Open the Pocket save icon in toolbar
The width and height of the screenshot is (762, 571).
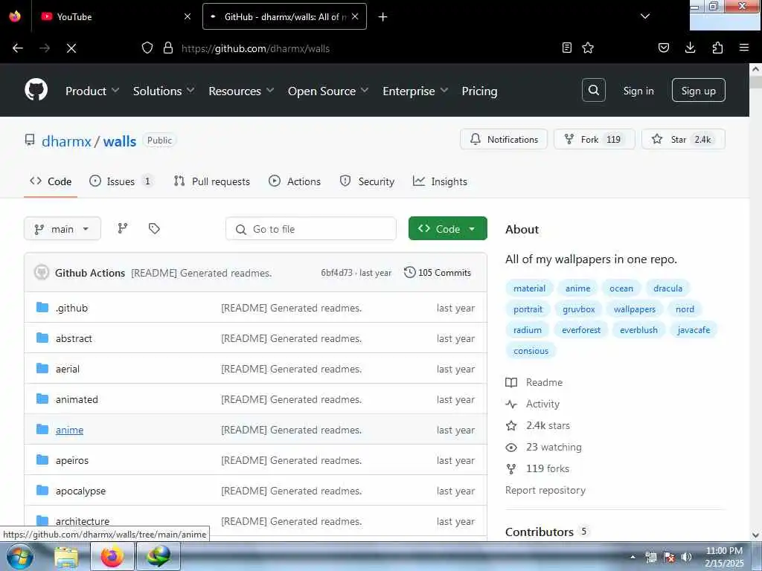pyautogui.click(x=663, y=48)
